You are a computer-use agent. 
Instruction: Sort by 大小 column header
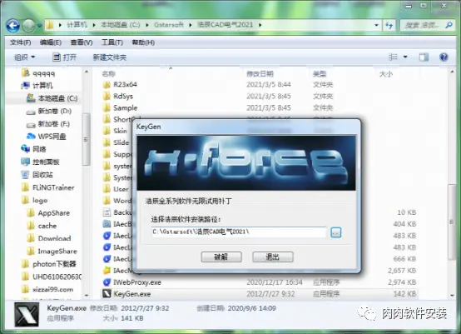click(x=386, y=74)
